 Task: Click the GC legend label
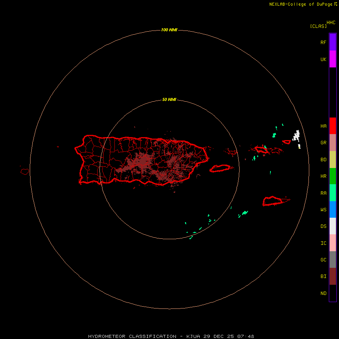(323, 260)
